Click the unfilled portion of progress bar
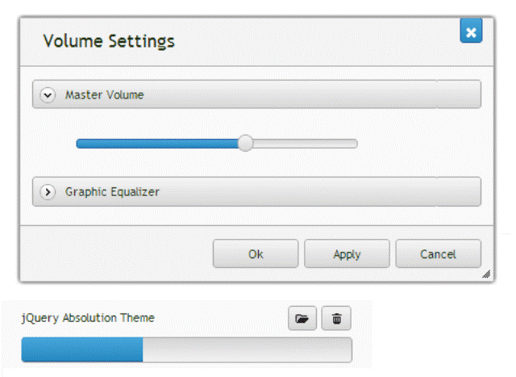This screenshot has height=377, width=516. tap(247, 350)
